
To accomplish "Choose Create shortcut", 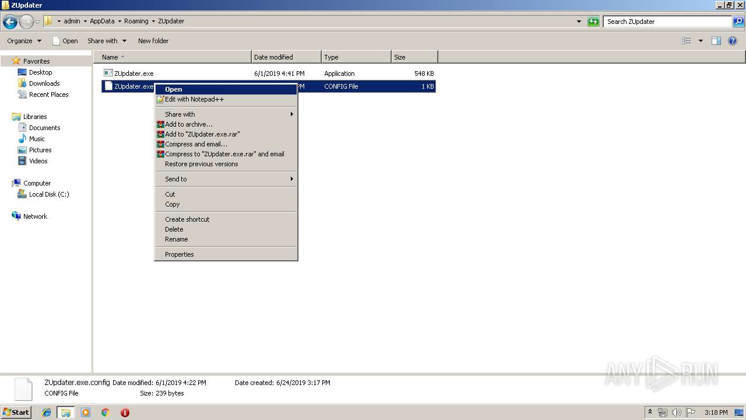I will coord(226,219).
